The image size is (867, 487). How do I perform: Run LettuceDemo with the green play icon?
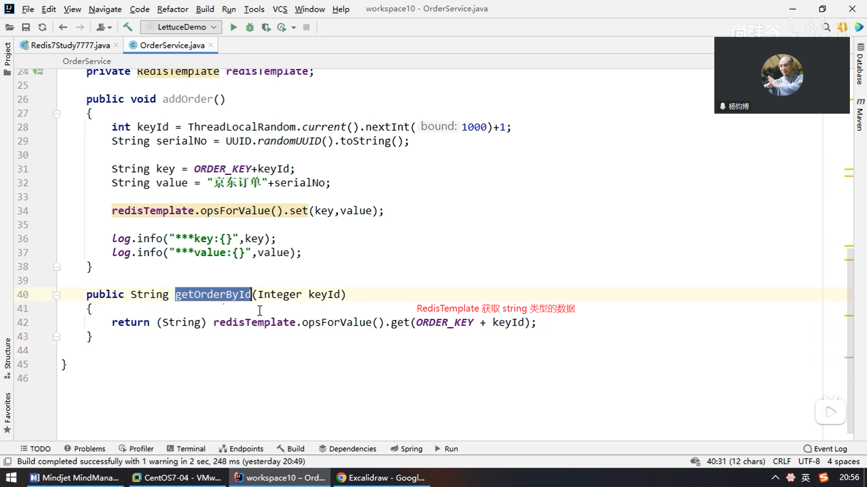[233, 28]
